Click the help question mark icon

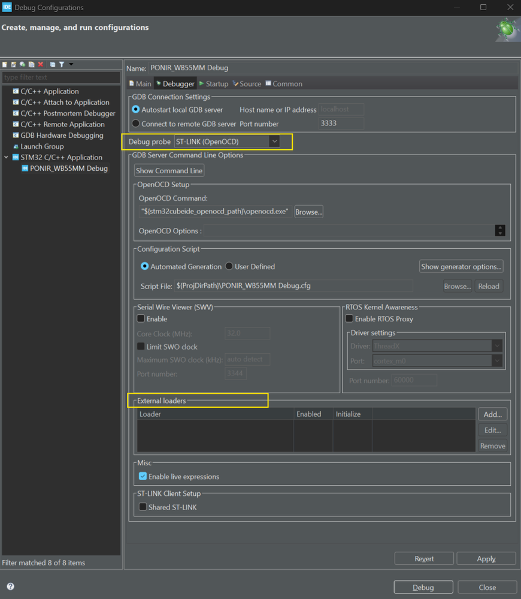[10, 587]
